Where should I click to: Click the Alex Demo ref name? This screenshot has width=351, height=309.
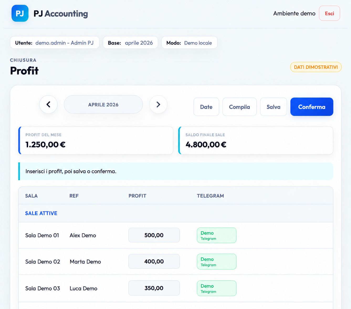point(83,235)
